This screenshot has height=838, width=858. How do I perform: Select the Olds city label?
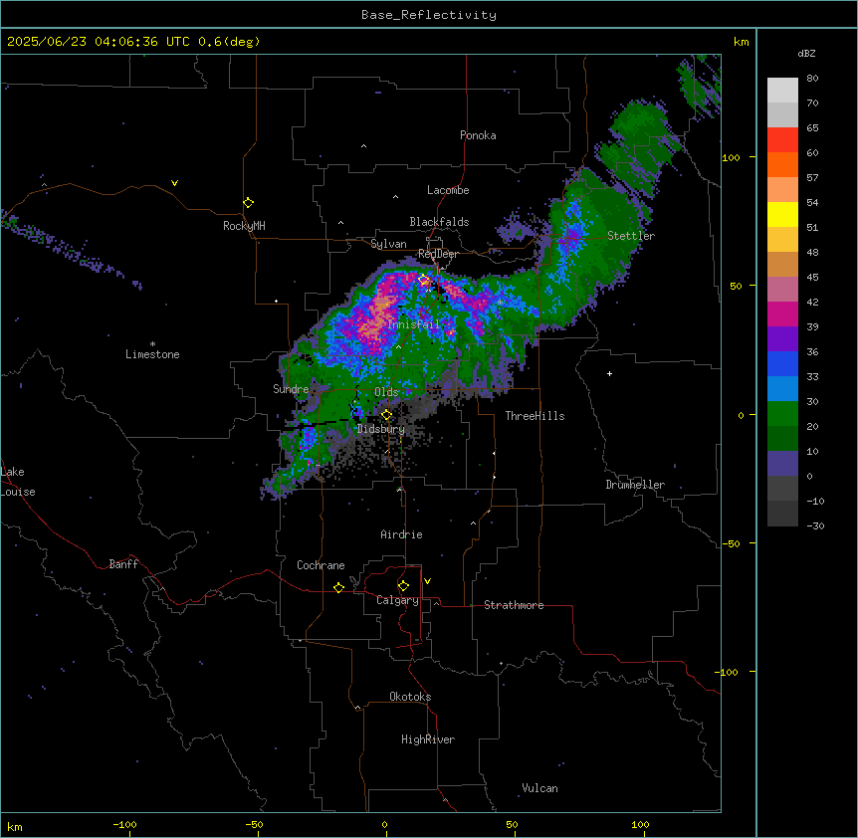click(x=386, y=392)
